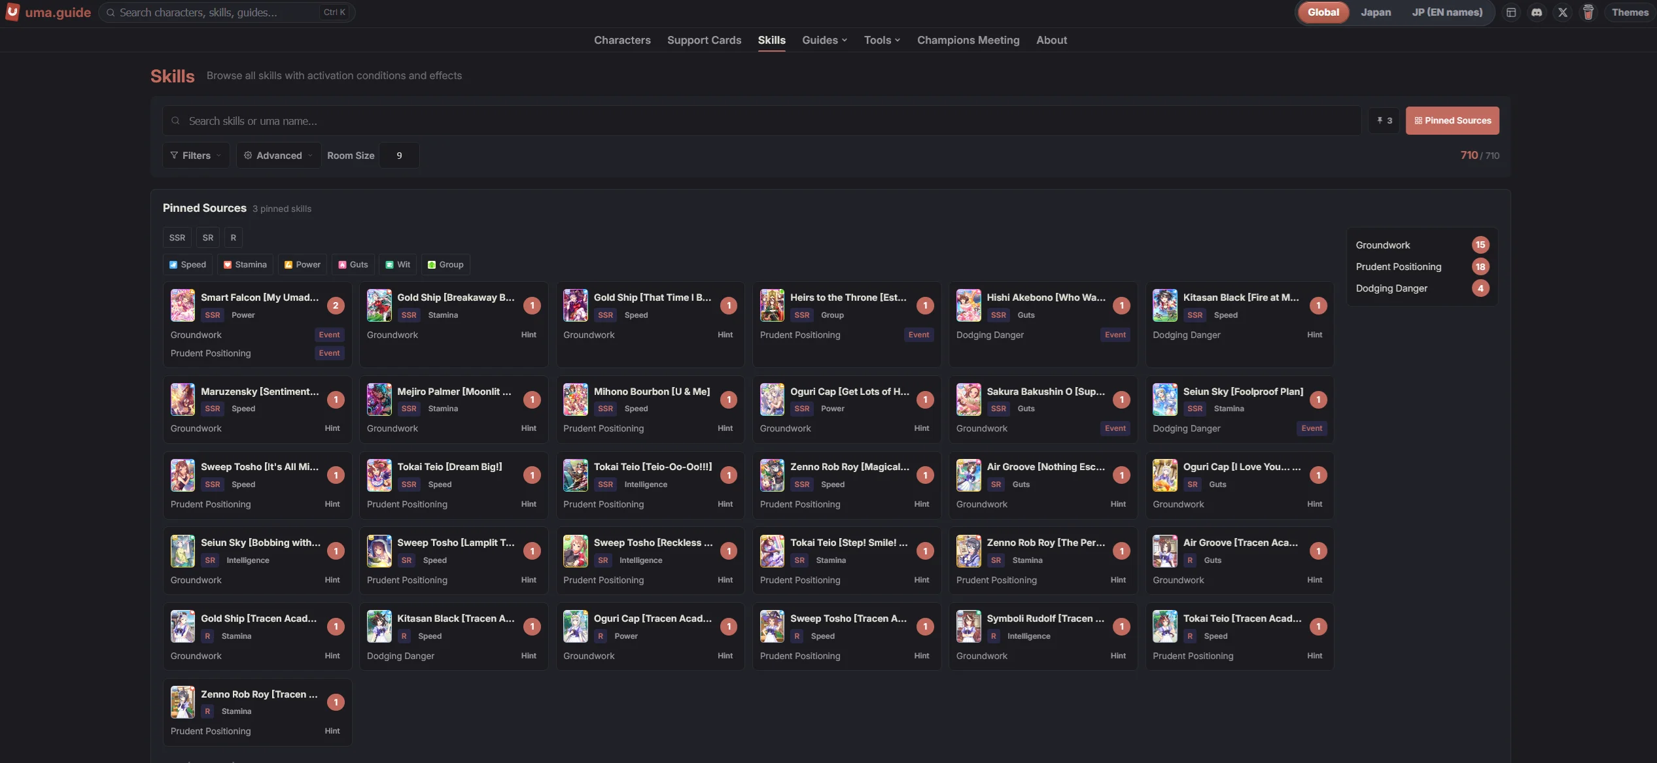Open Air Groove Nothing Esc... card image
1657x763 pixels.
968,475
